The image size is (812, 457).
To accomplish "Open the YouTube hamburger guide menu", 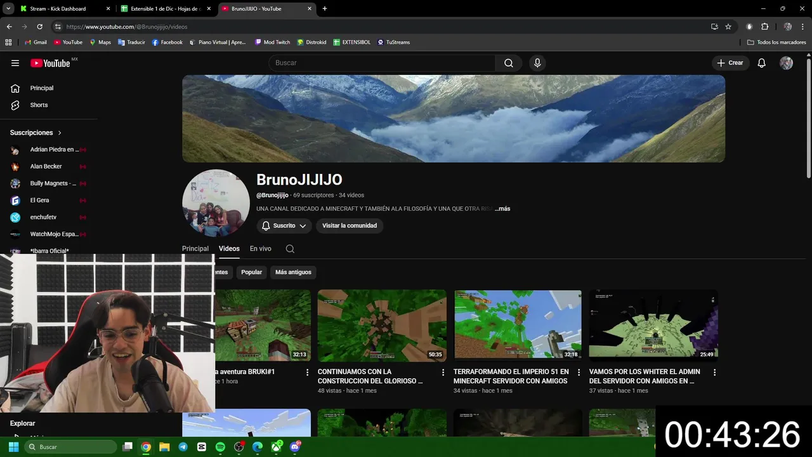I will coord(15,63).
